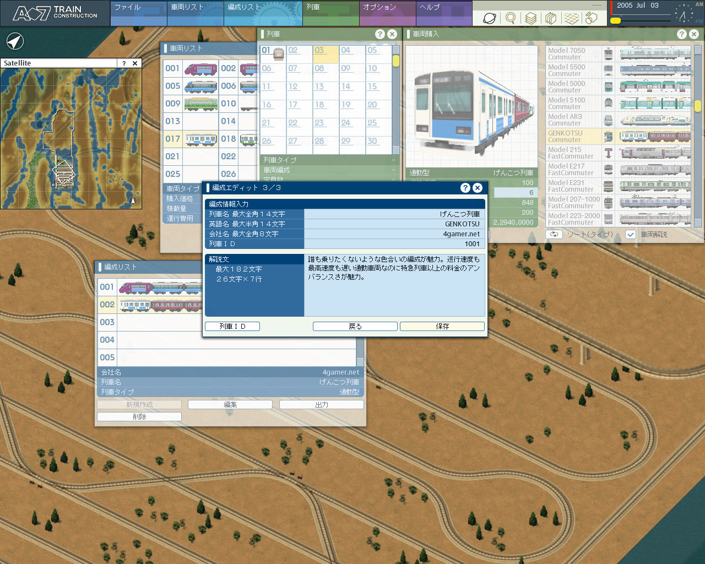The height and width of the screenshot is (564, 705).
Task: Click the planet globe view icon
Action: [489, 18]
